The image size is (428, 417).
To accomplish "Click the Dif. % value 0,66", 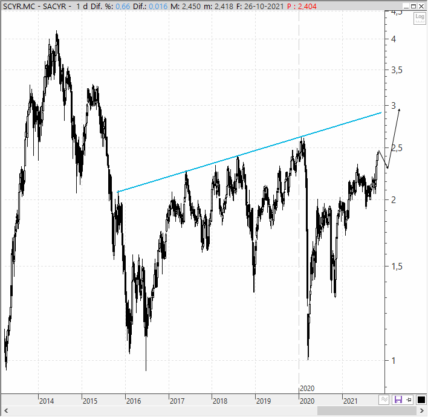I will click(123, 6).
